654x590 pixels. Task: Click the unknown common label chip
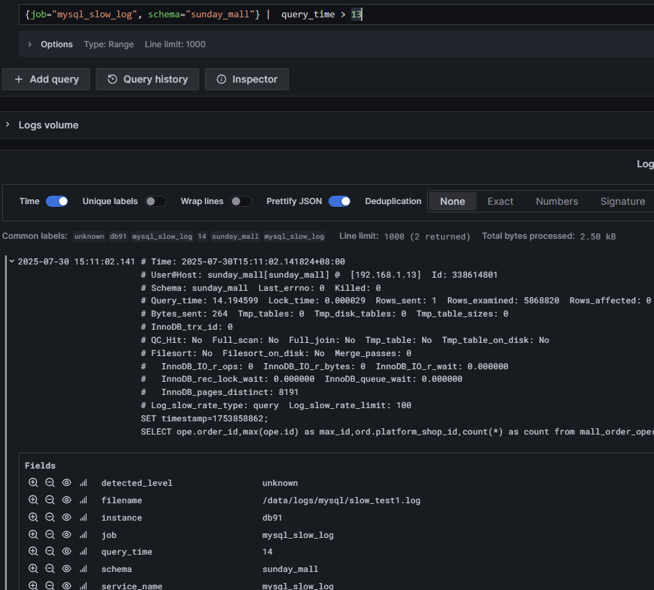click(90, 237)
